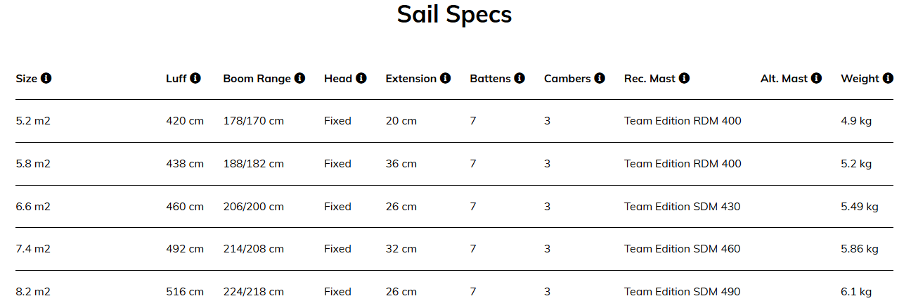This screenshot has width=911, height=308.
Task: Click the Alt. Mast info icon
Action: click(x=816, y=78)
